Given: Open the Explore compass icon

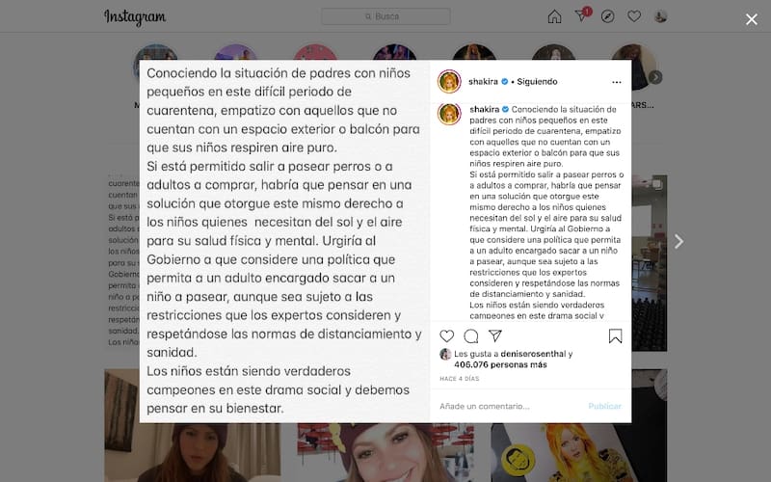Looking at the screenshot, I should point(608,16).
